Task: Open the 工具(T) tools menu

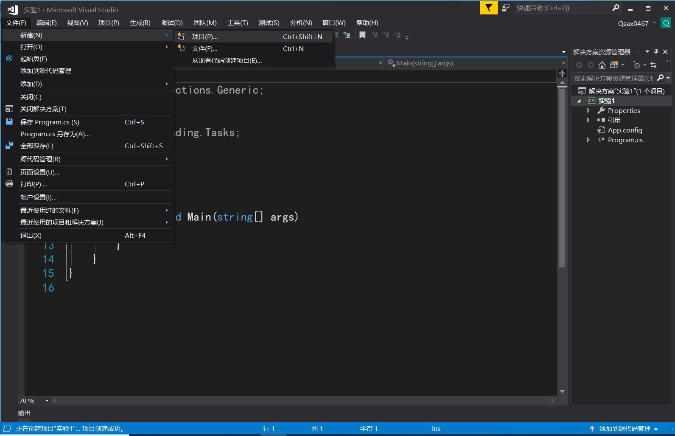Action: (238, 23)
